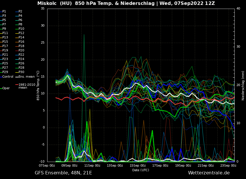Image resolution: width=246 pixels, height=179 pixels.
Task: Click the 1981-2010 mean legend entry
Action: (27, 86)
